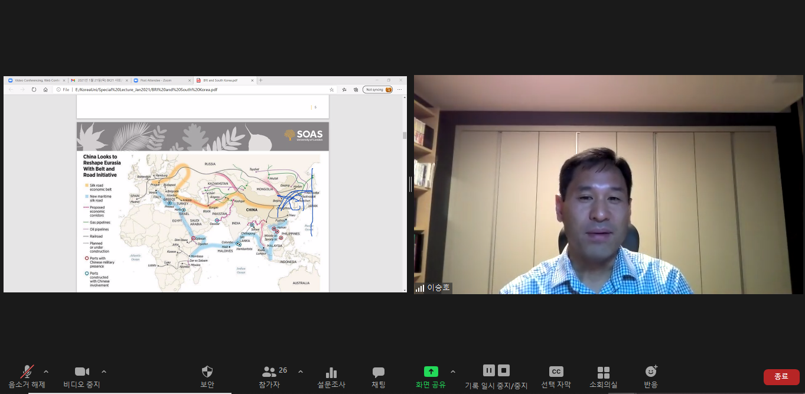Open the Polls (설문조사) icon
Image resolution: width=805 pixels, height=394 pixels.
pos(331,373)
